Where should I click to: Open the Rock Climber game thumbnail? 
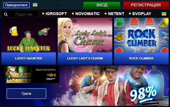tap(141, 35)
